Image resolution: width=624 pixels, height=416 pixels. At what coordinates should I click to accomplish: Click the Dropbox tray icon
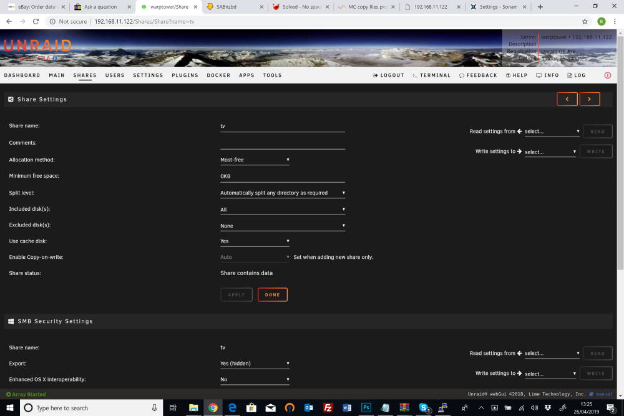[x=548, y=408]
